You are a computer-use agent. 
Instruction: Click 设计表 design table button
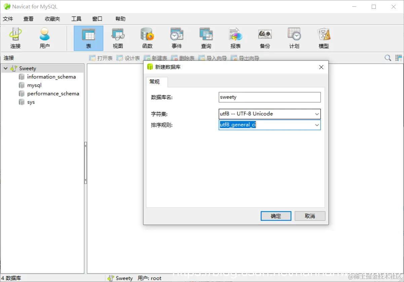coord(128,58)
